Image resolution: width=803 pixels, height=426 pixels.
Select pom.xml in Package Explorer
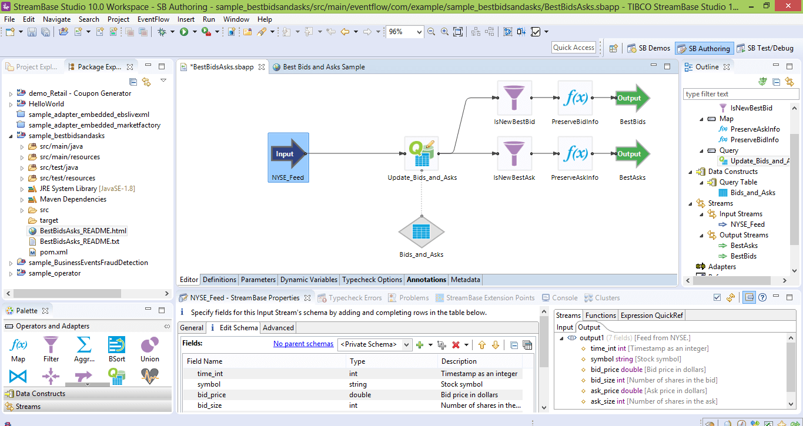48,252
